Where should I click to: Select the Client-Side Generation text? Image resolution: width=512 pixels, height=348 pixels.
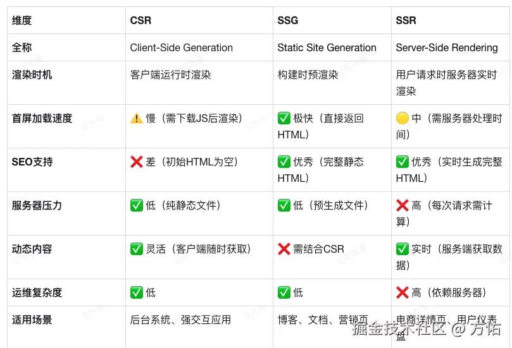click(x=182, y=47)
